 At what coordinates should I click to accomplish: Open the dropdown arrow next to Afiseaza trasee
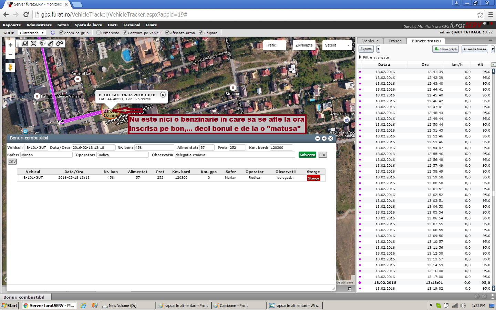[493, 49]
